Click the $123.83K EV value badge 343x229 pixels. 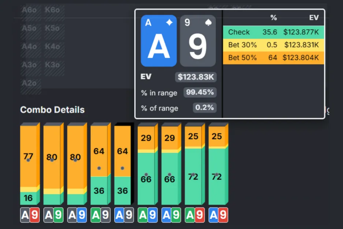tap(196, 77)
